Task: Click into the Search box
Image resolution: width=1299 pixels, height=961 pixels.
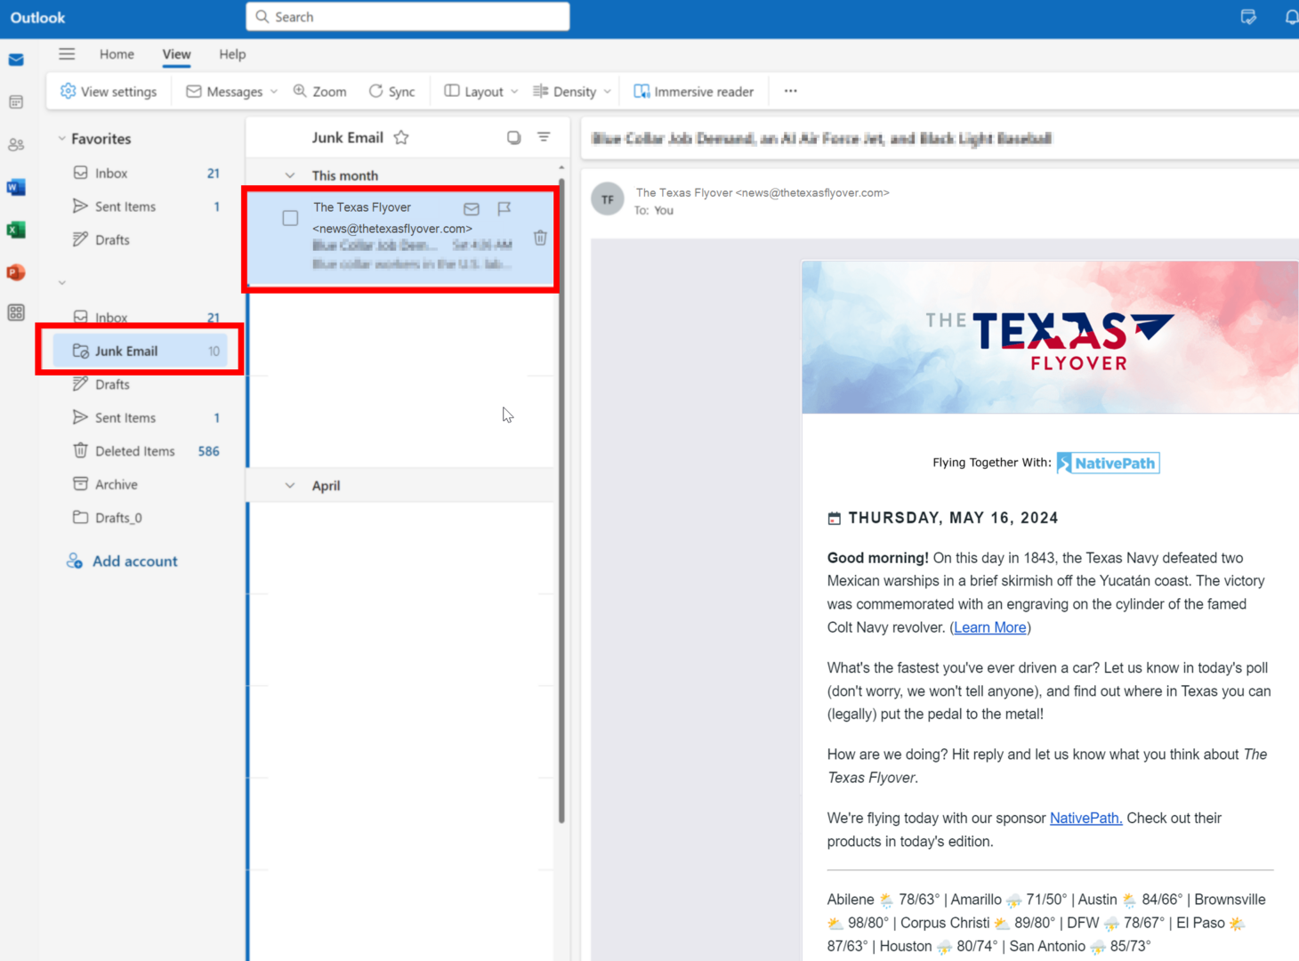Action: pyautogui.click(x=407, y=17)
